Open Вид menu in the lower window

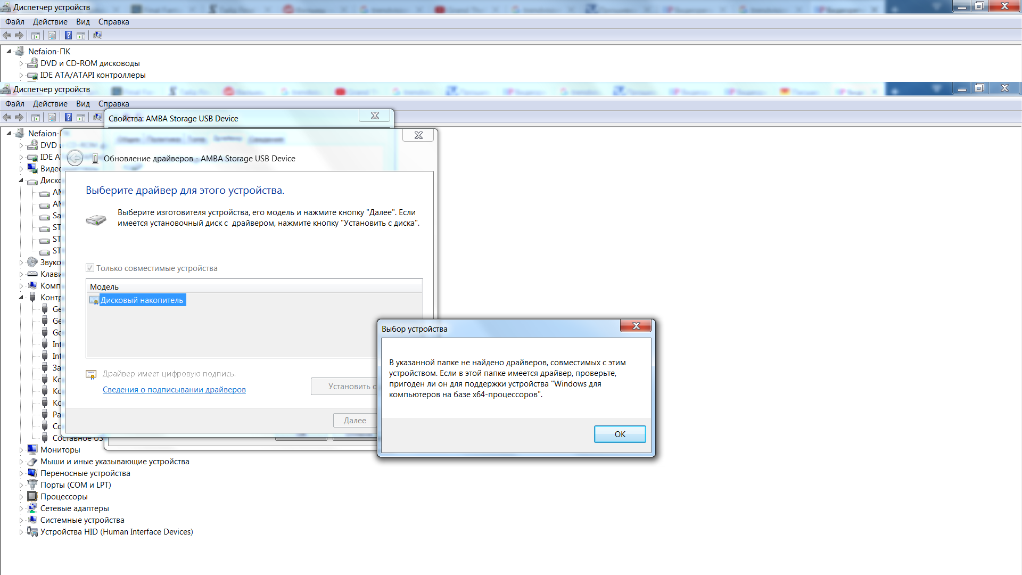83,104
